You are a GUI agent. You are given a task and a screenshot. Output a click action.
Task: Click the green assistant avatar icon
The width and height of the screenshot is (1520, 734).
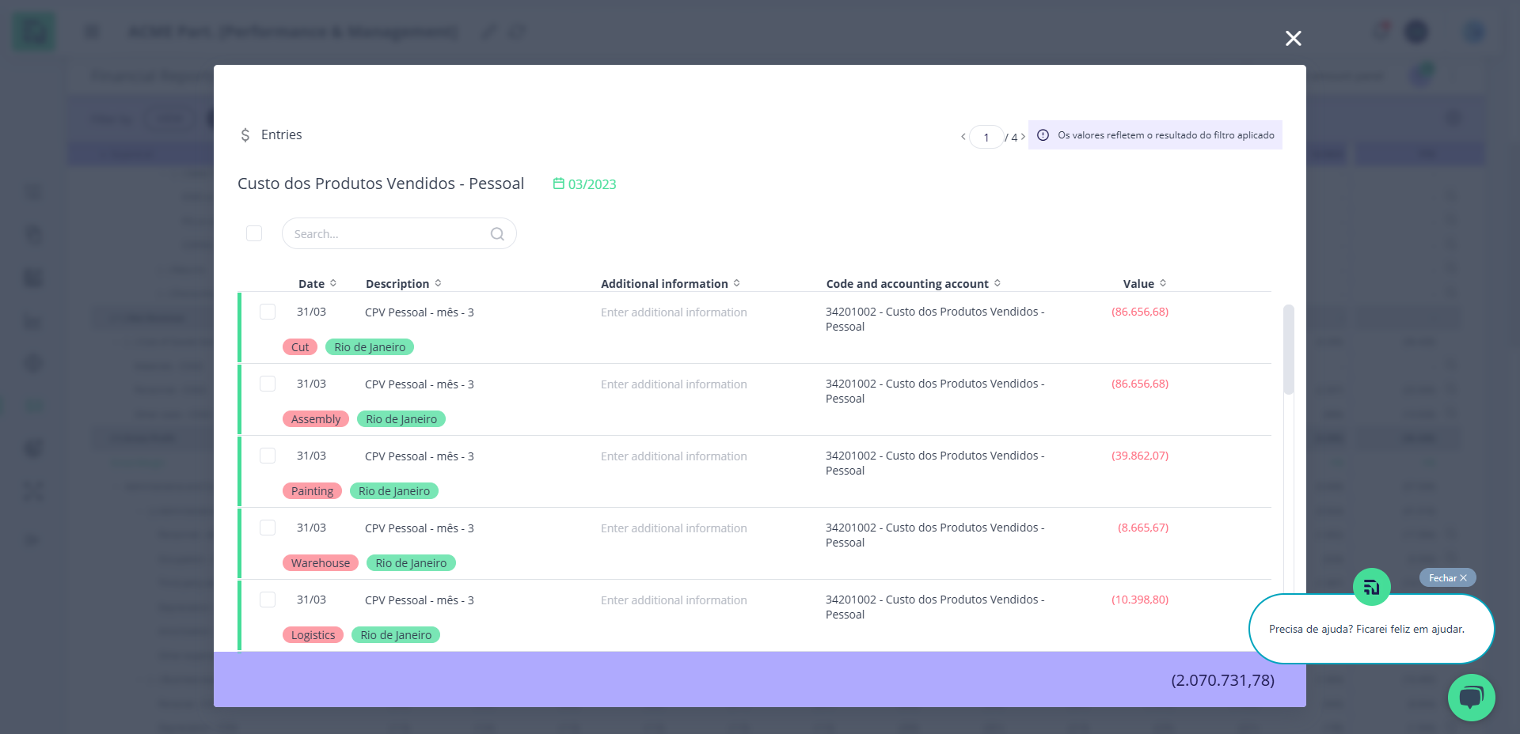(x=1371, y=587)
